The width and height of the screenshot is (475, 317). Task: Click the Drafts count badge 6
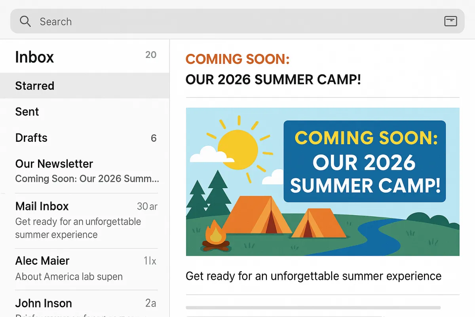(x=154, y=138)
